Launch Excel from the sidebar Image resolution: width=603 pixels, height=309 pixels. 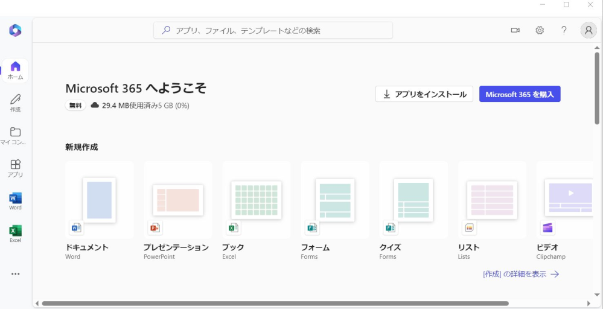[x=15, y=234]
